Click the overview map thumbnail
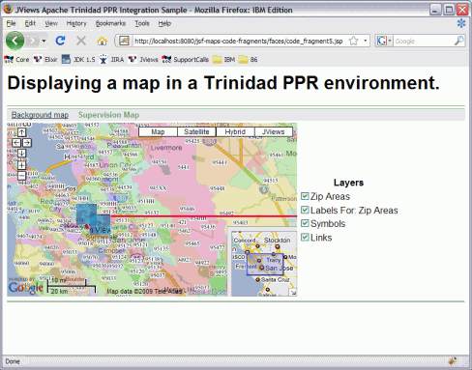Viewport: 472px width, 370px height. [x=264, y=264]
